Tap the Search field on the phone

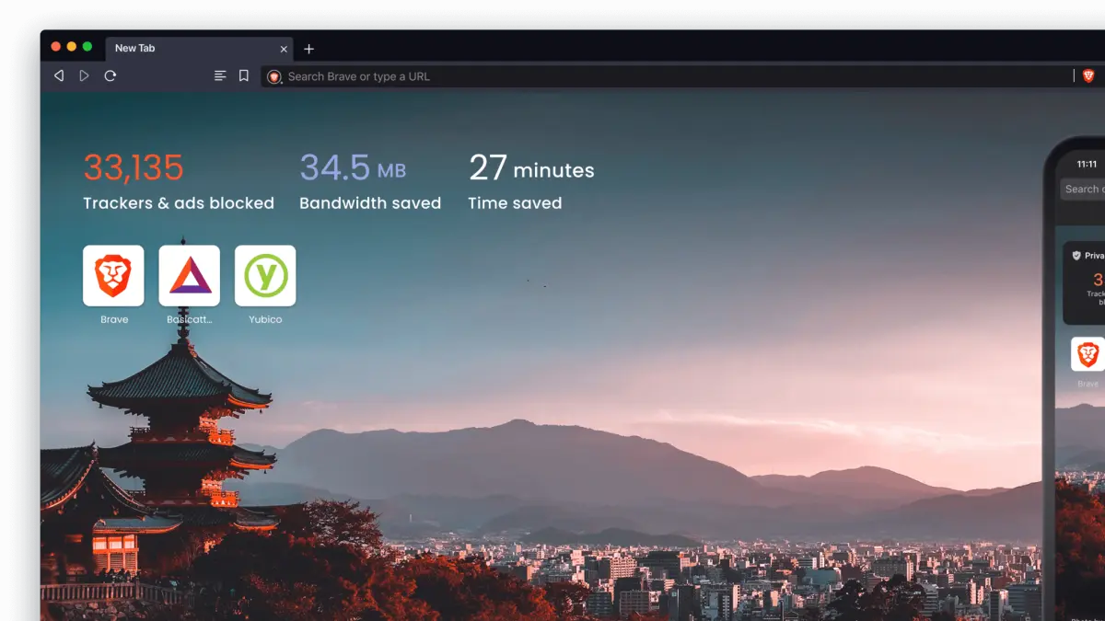click(x=1084, y=190)
